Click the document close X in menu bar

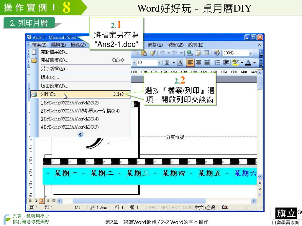[260, 45]
